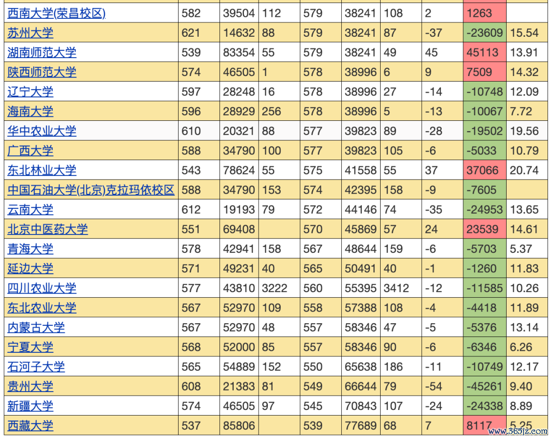Screen dimensions: 551x439
Task: Select green cell -45261 in 贵州大学 row
Action: 485,387
